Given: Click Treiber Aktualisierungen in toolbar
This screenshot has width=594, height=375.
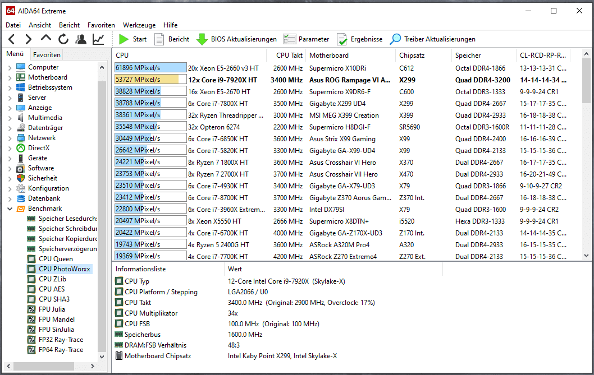Looking at the screenshot, I should tap(432, 39).
